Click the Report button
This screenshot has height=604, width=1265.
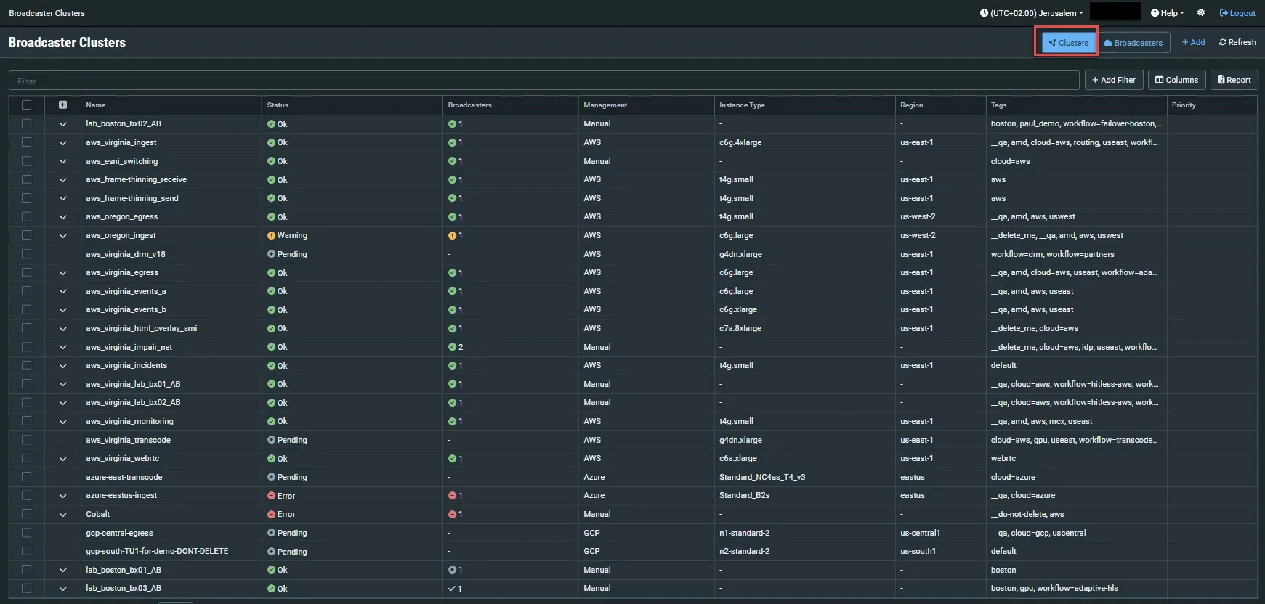[x=1234, y=81]
